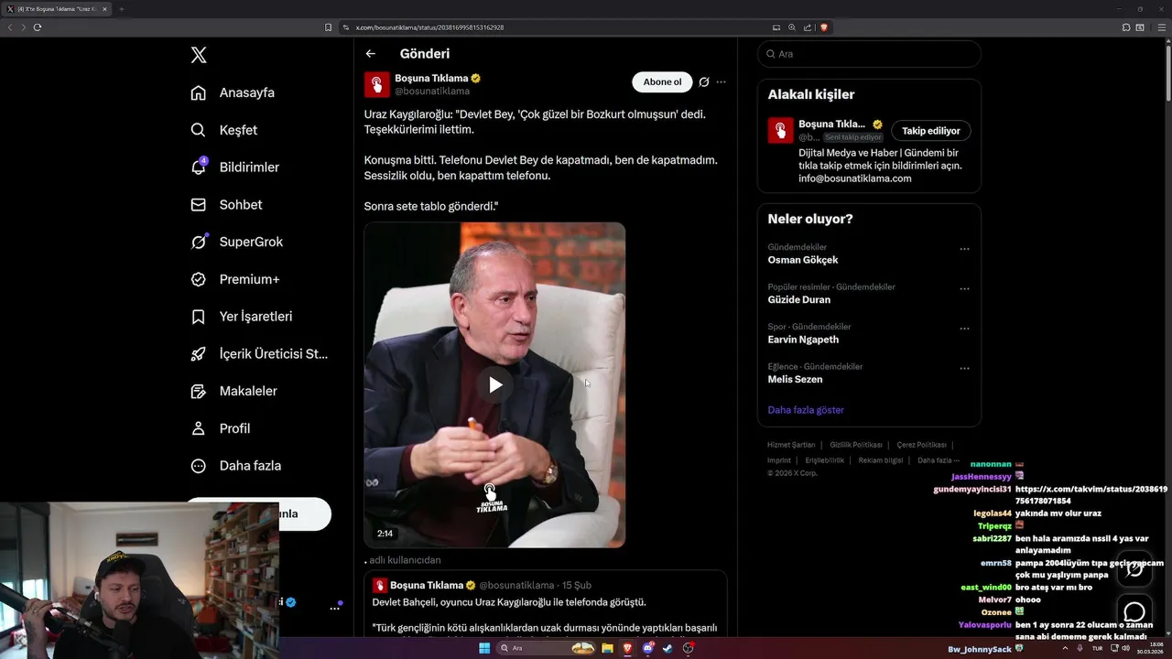Screen dimensions: 1172x659
Task: Open options for Güzide Duran trend
Action: coord(964,288)
